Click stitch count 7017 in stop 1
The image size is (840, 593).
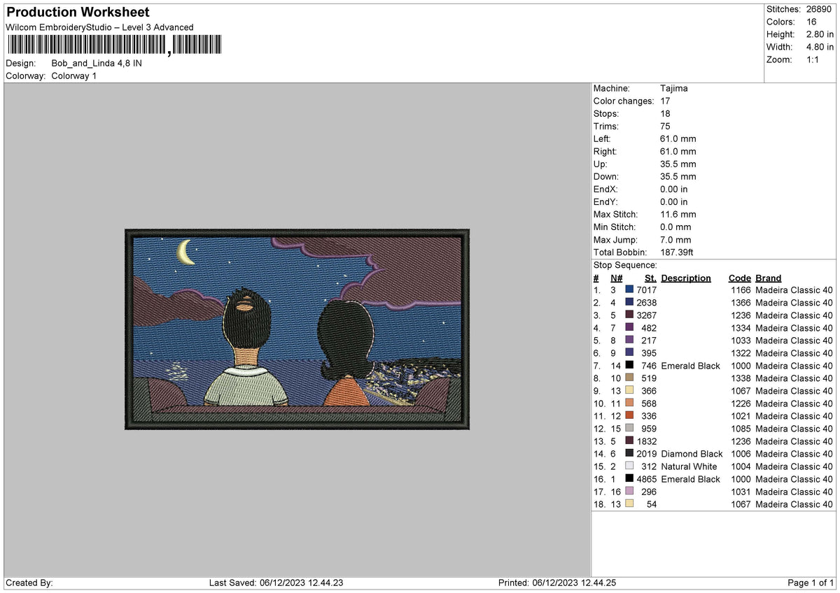pos(647,289)
